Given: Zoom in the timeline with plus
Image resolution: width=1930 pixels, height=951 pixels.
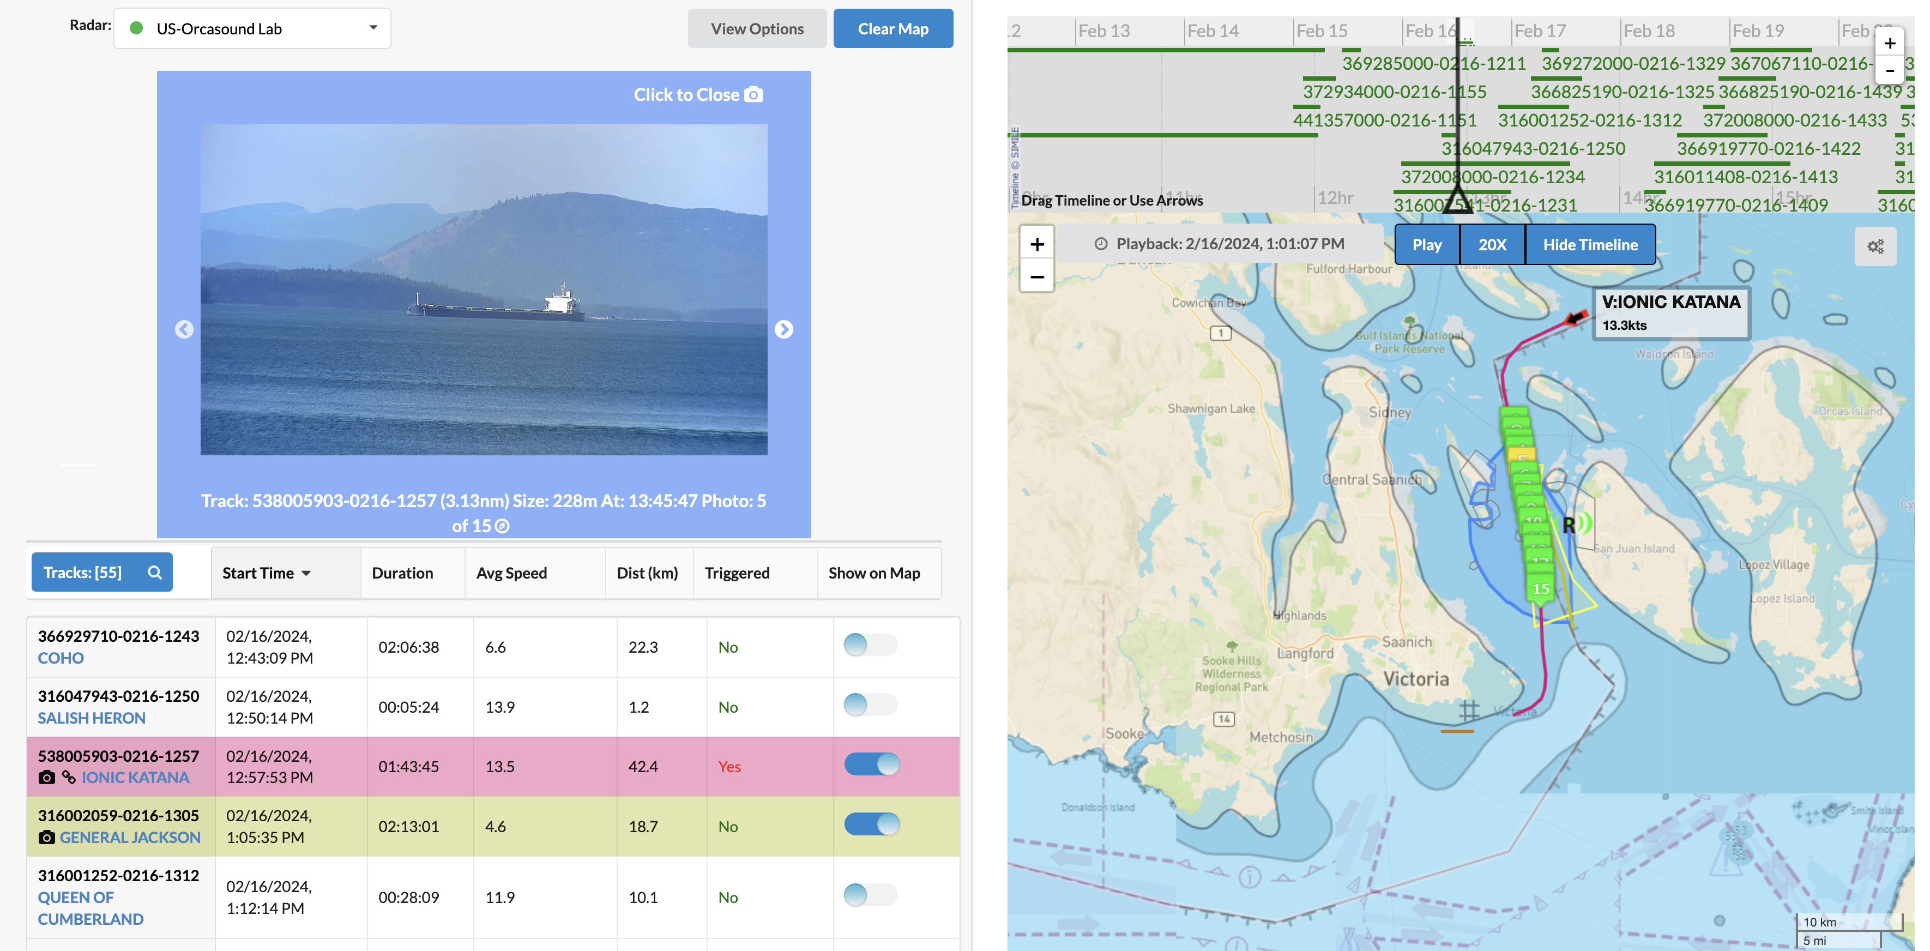Looking at the screenshot, I should tap(1890, 44).
